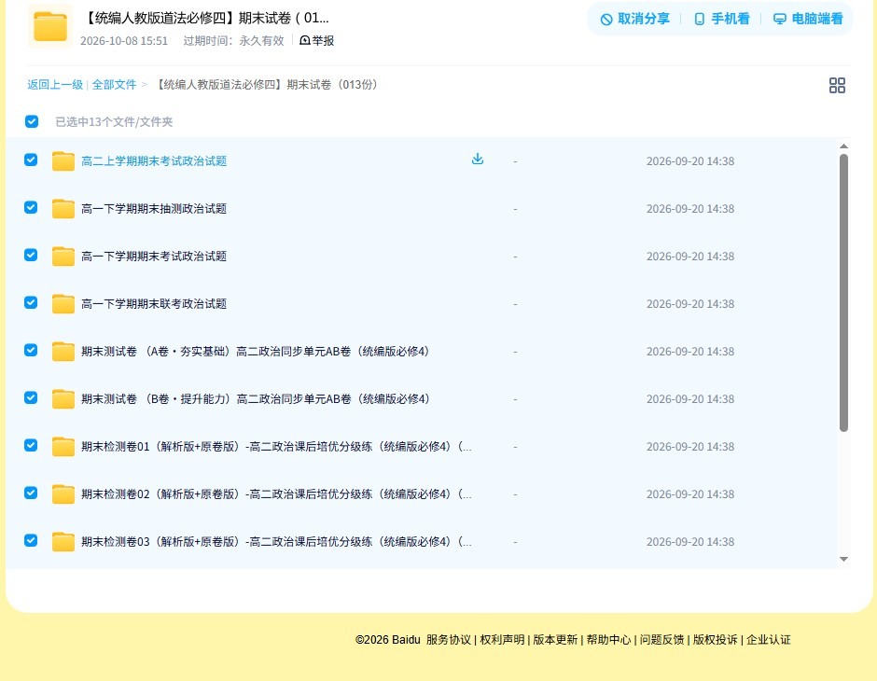The image size is (877, 681).
Task: Click download icon for 高二上学期期末考试政治试题
Action: pos(477,160)
